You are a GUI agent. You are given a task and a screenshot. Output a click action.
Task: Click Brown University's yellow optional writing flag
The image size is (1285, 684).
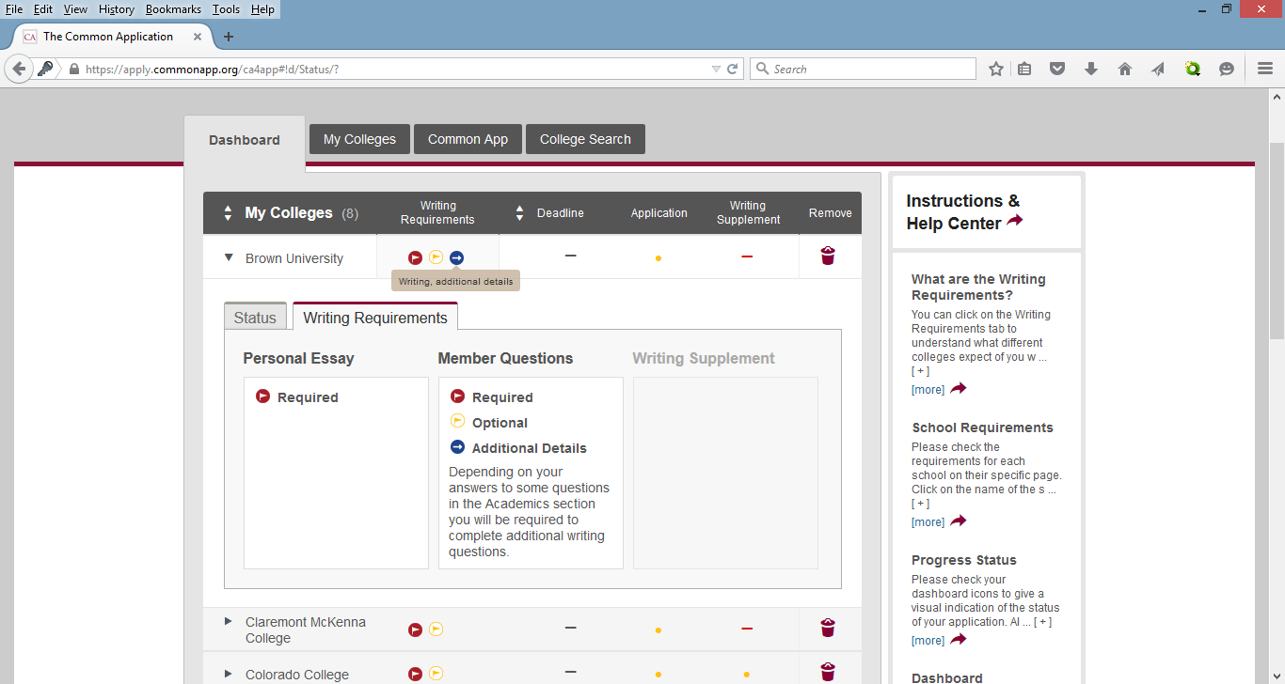[436, 257]
